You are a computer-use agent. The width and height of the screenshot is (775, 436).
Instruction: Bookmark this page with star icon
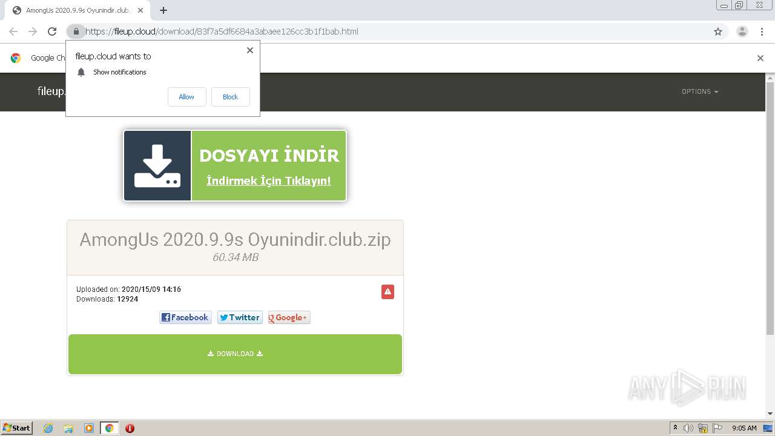pyautogui.click(x=718, y=31)
